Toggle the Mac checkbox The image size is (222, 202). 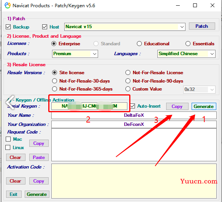(x=8, y=139)
